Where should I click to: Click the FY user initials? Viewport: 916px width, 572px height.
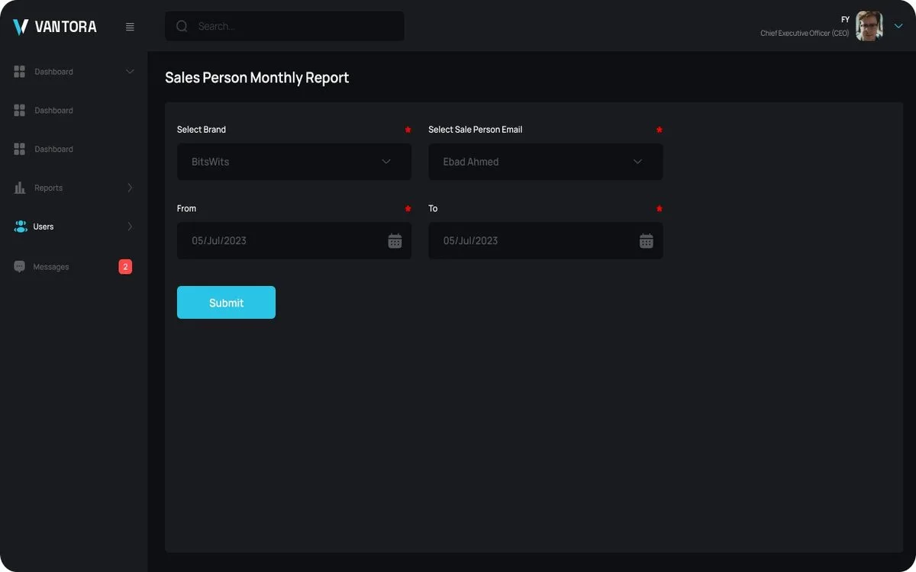click(x=845, y=20)
